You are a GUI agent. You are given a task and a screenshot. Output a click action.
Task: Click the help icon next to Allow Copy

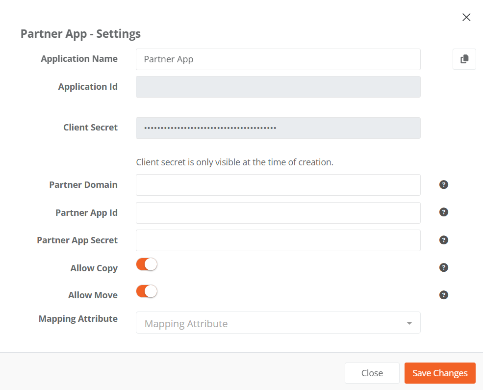coord(444,267)
